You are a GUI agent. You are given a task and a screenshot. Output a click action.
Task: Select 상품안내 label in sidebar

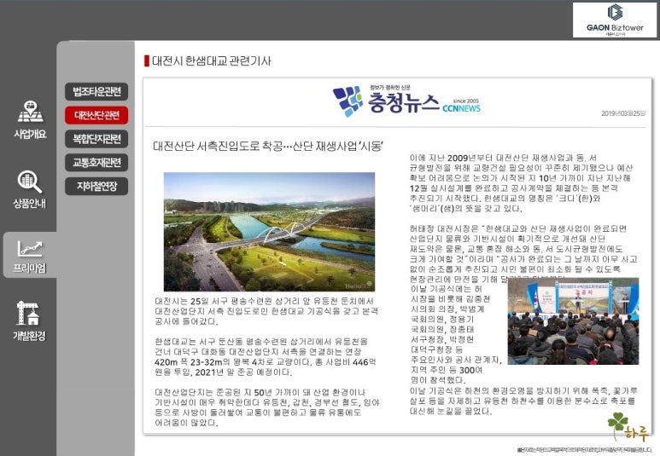coord(30,204)
